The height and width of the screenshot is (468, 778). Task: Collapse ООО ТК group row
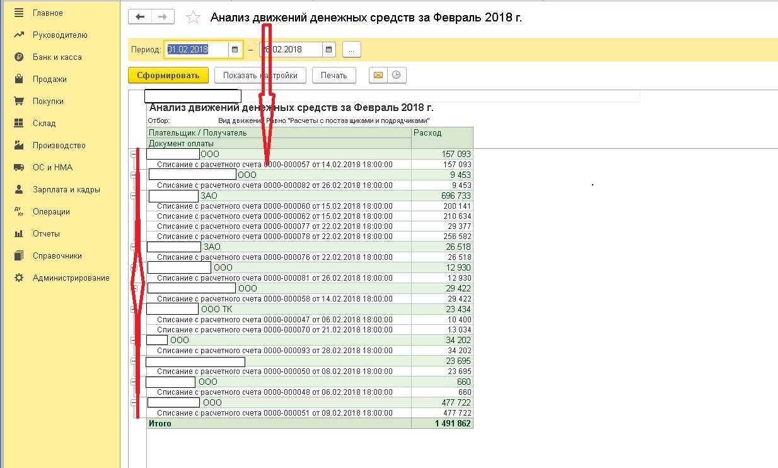134,309
